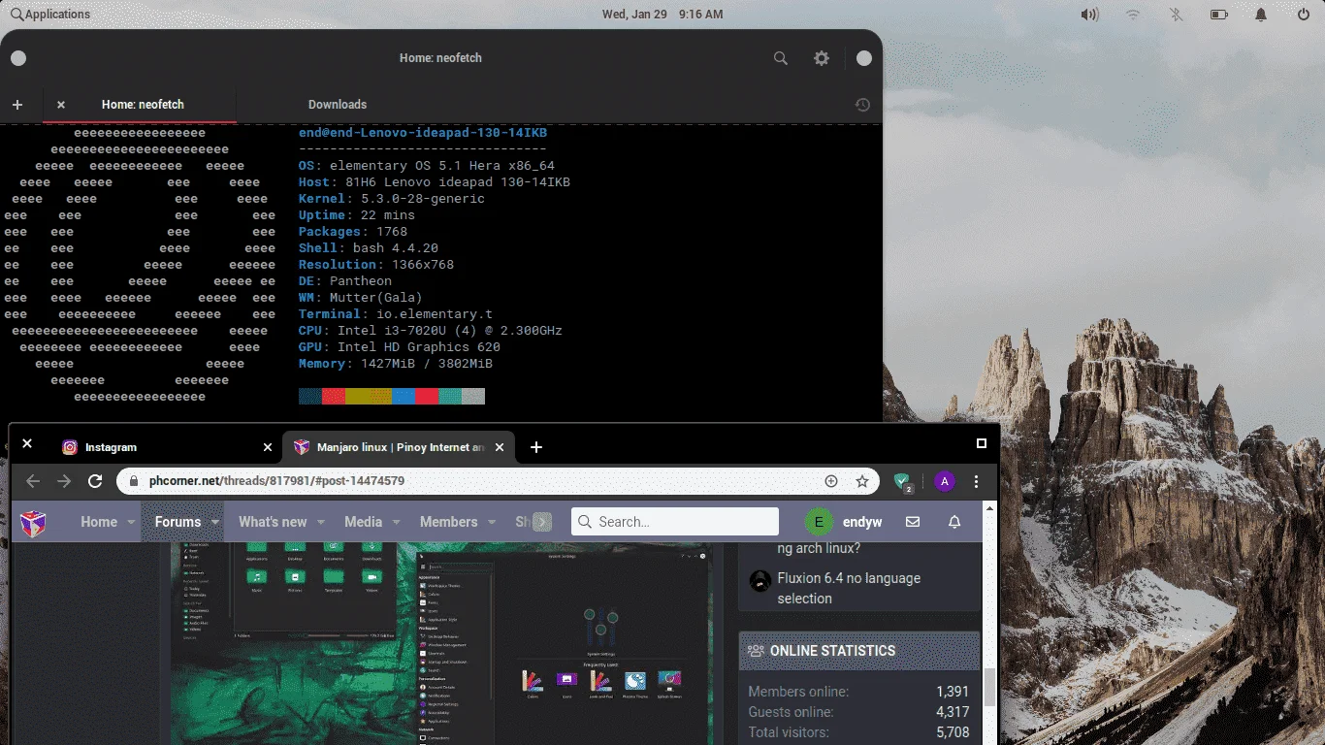1325x745 pixels.
Task: Reveal more nav items with right chevron
Action: coord(542,522)
